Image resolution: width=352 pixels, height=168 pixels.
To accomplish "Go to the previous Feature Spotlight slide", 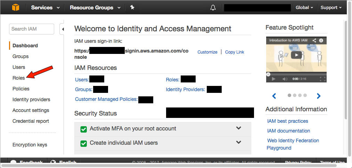I will [274, 96].
